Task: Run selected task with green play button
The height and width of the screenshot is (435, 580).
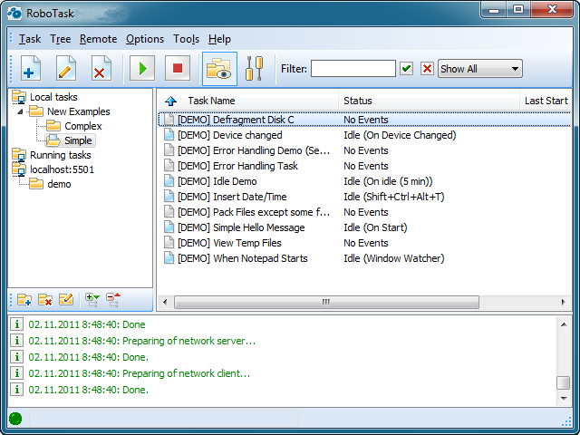Action: pyautogui.click(x=142, y=69)
